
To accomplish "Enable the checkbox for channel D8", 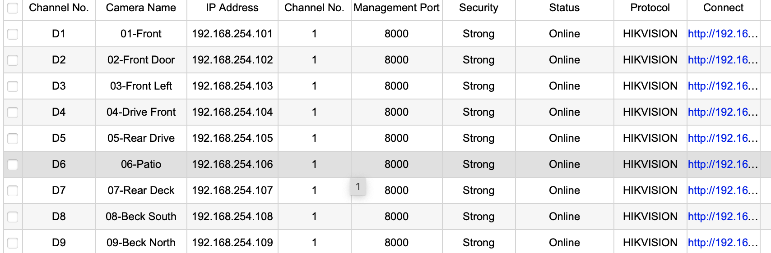I will tap(13, 217).
